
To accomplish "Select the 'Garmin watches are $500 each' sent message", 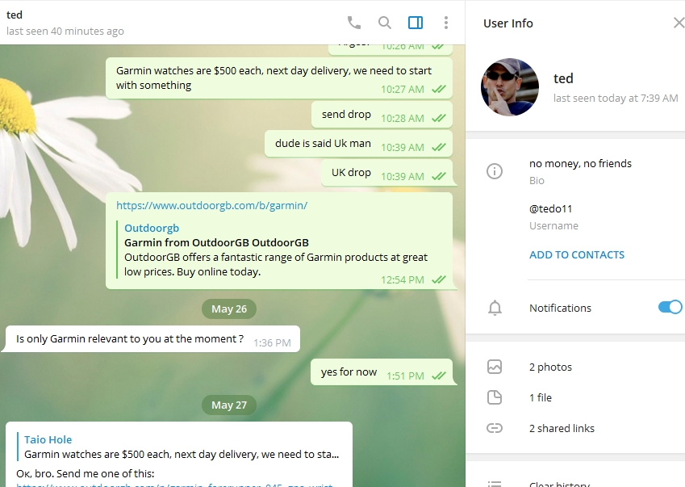I will [279, 78].
